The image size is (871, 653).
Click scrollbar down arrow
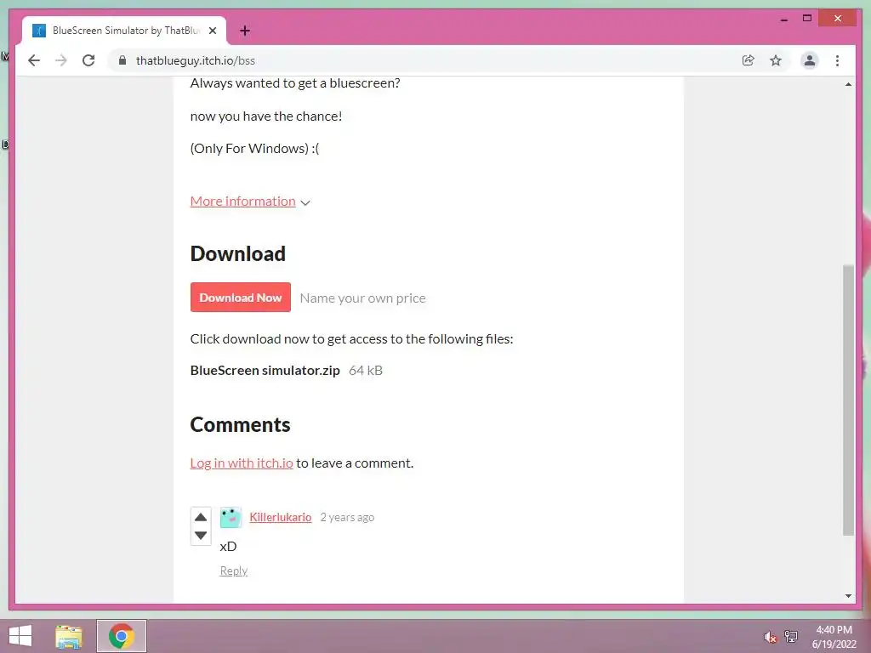pos(848,596)
